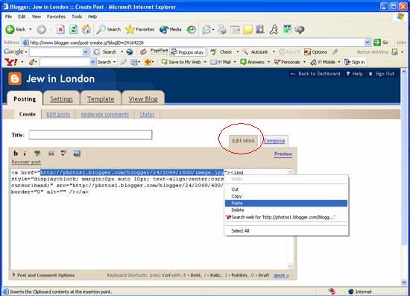Click into the Title input field
Image resolution: width=410 pixels, height=296 pixels.
(90, 135)
